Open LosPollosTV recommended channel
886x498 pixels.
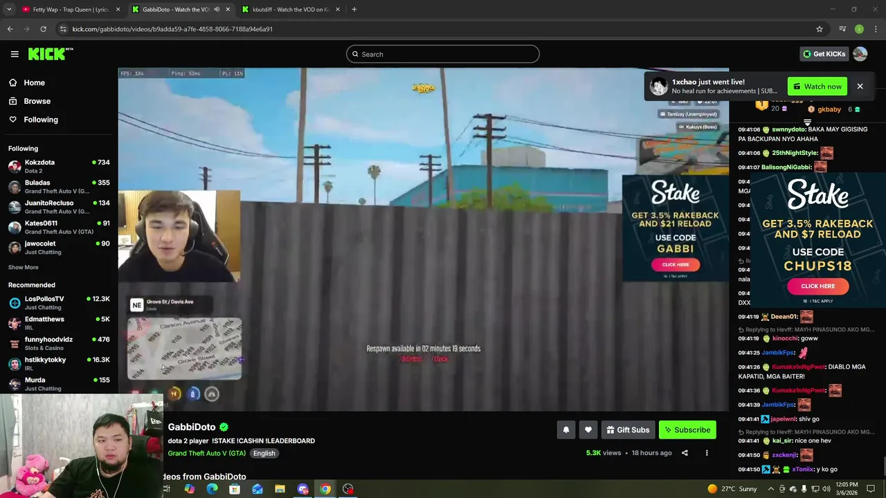[59, 302]
